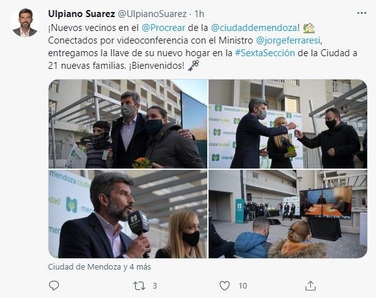Click the key emoji after Bienvenidos

193,66
